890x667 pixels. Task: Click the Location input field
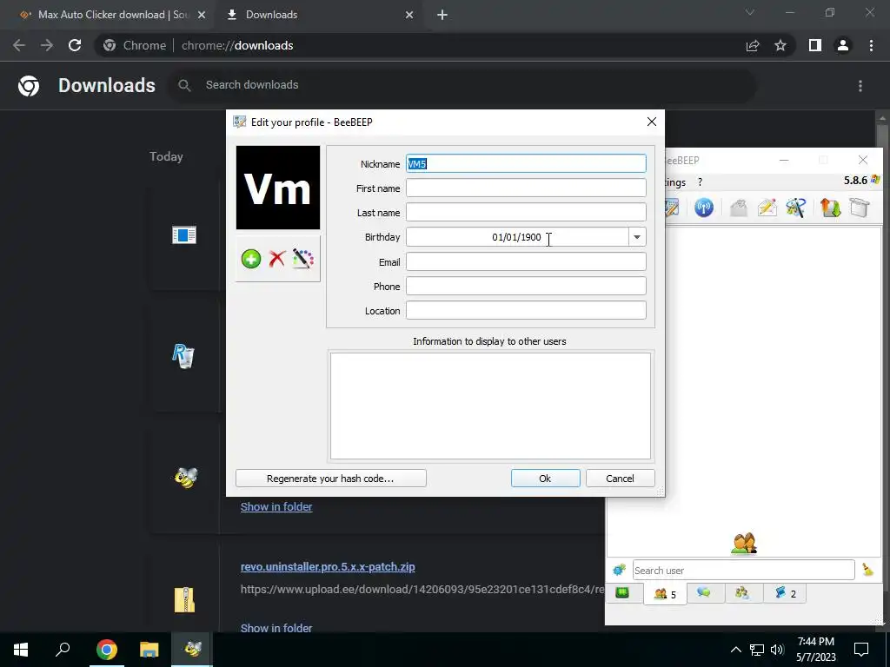[x=526, y=311]
